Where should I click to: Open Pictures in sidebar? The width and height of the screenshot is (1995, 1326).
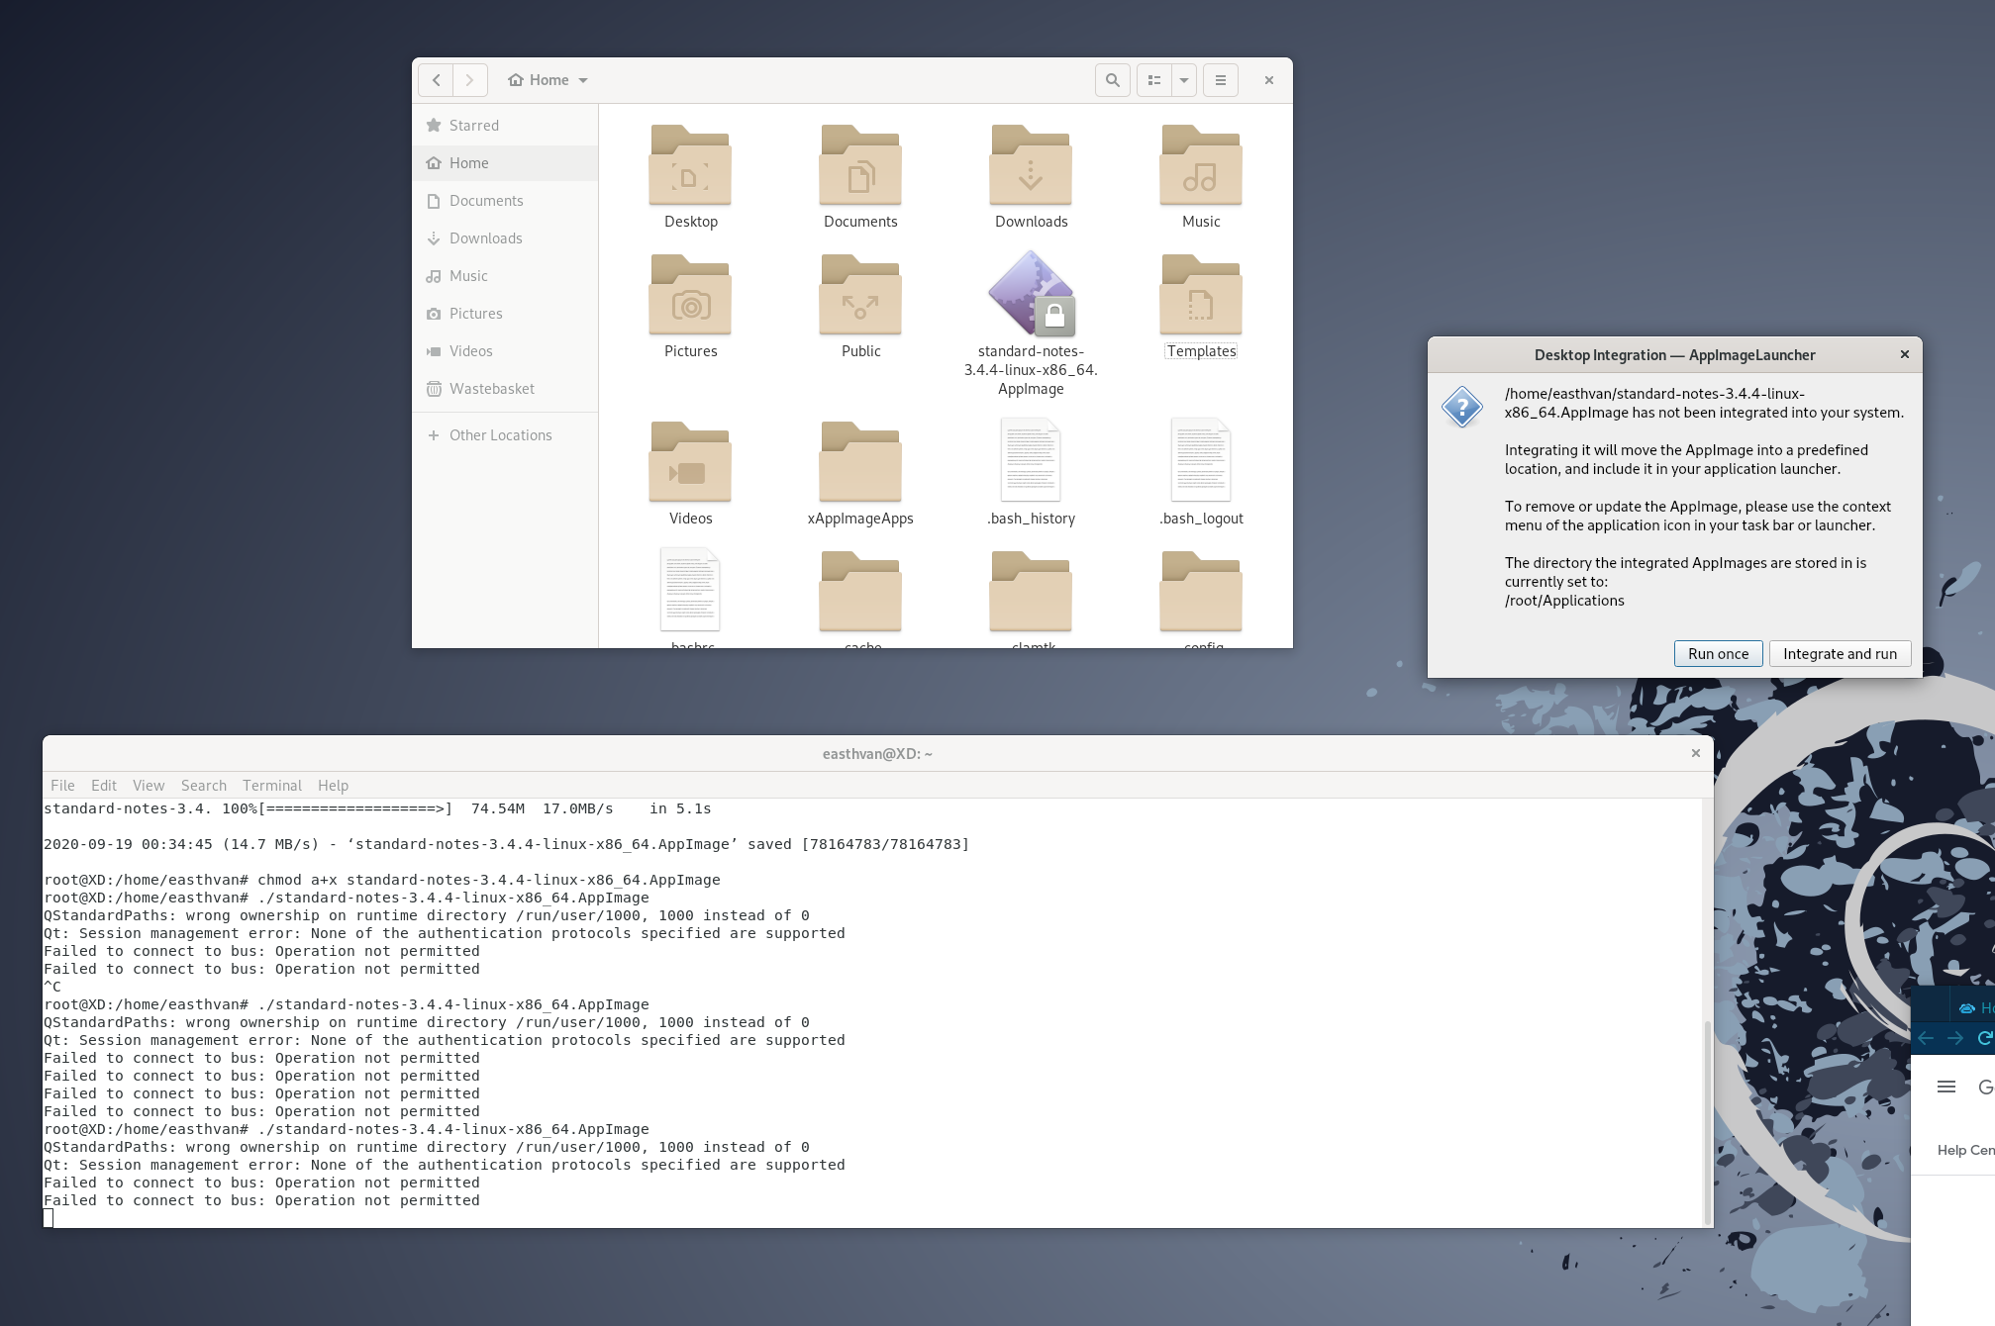click(x=505, y=314)
